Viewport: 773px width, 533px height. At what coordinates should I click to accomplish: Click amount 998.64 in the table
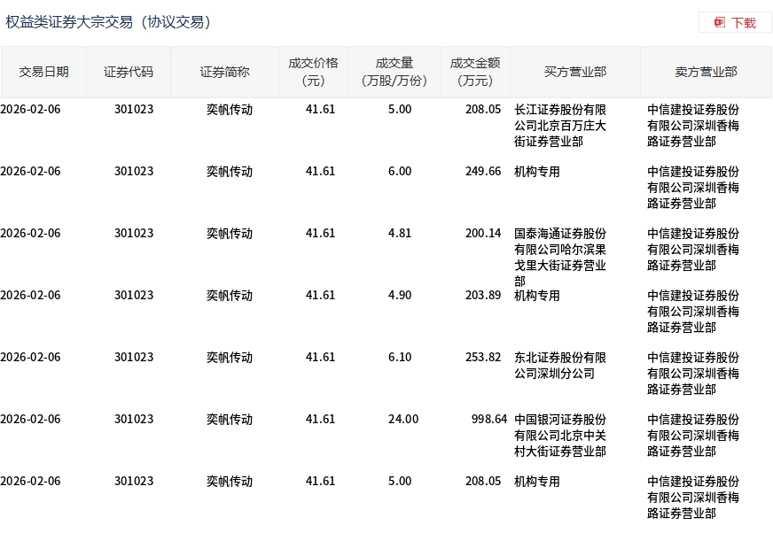tap(489, 420)
